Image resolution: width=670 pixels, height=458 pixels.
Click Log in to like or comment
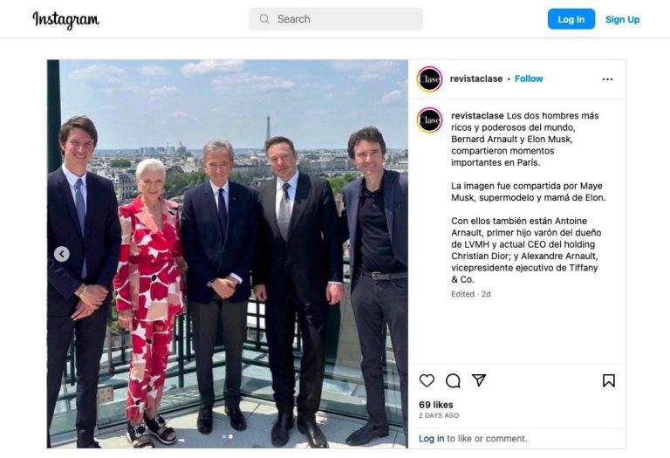coord(431,438)
